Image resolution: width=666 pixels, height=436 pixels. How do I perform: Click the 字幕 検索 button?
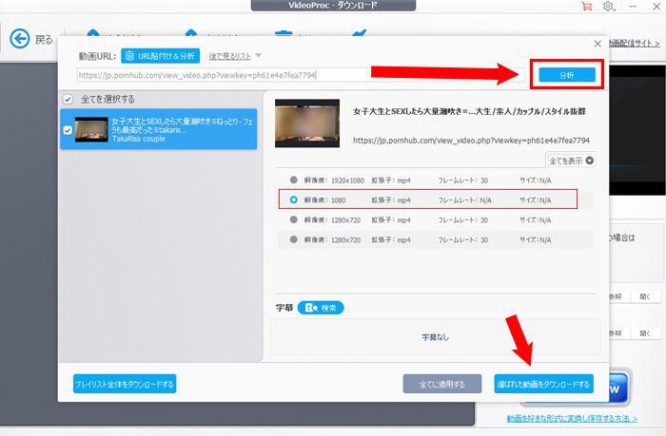point(321,308)
